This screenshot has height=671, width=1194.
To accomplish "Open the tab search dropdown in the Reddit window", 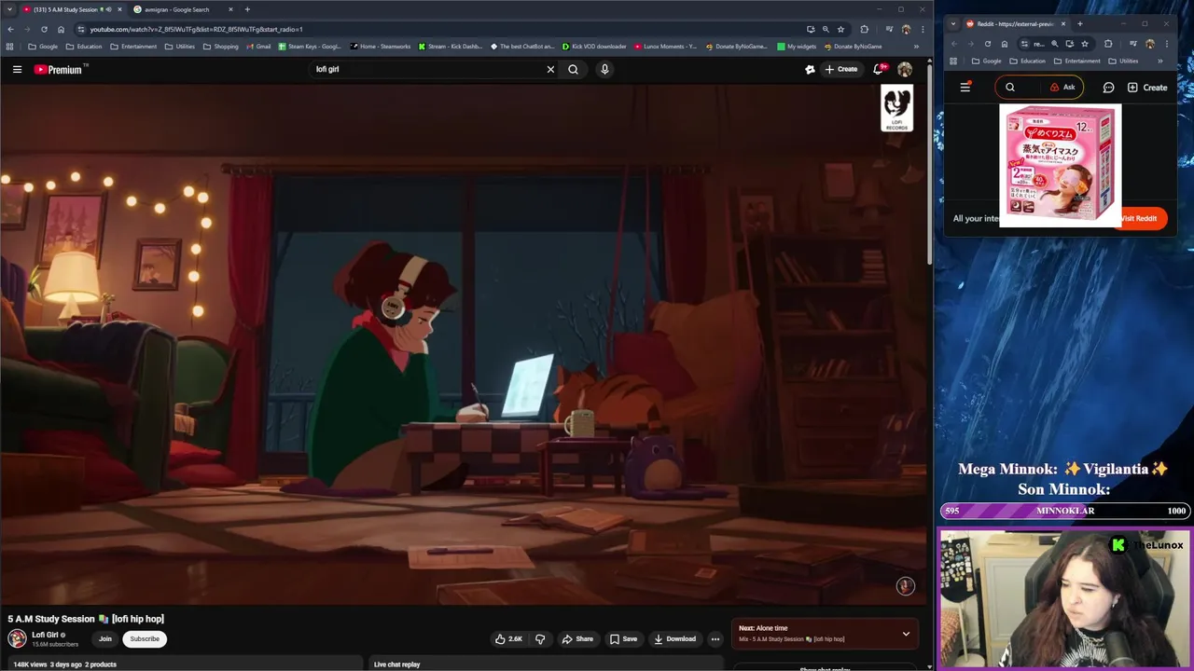I will 952,24.
